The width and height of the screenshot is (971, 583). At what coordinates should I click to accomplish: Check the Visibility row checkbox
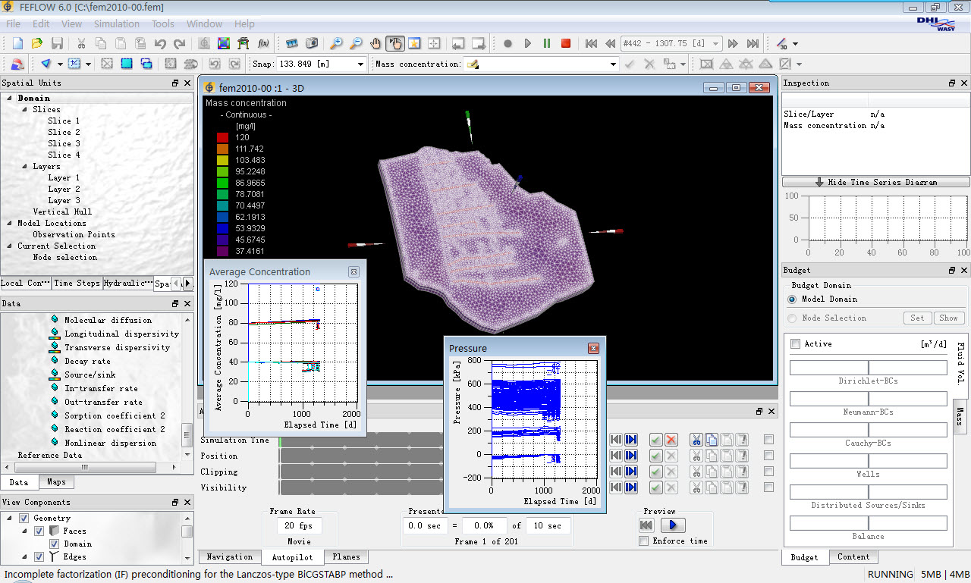click(x=768, y=487)
